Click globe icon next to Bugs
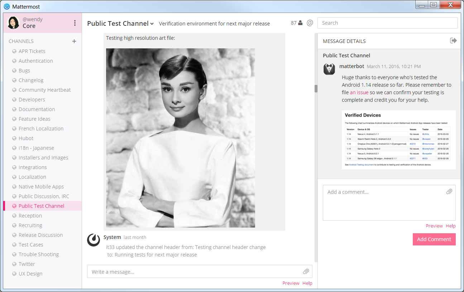The height and width of the screenshot is (292, 464). click(x=14, y=71)
